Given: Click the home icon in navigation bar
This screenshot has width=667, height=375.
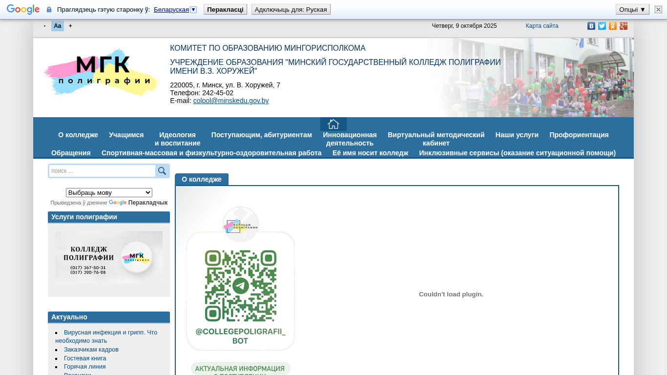Looking at the screenshot, I should 333,124.
